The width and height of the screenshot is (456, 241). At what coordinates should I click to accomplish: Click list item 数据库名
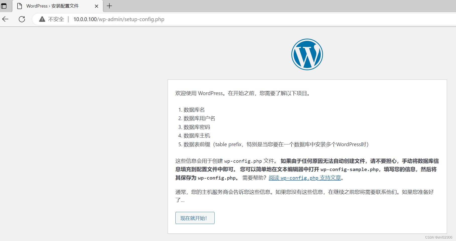click(x=194, y=110)
